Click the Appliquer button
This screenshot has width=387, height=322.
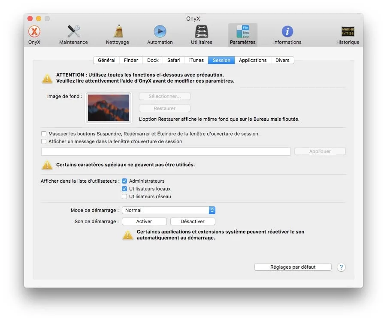(x=320, y=151)
